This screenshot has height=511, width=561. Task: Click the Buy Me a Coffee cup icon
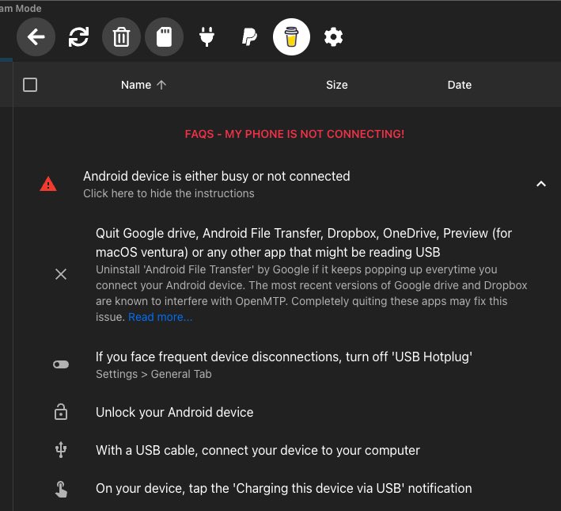[x=292, y=37]
